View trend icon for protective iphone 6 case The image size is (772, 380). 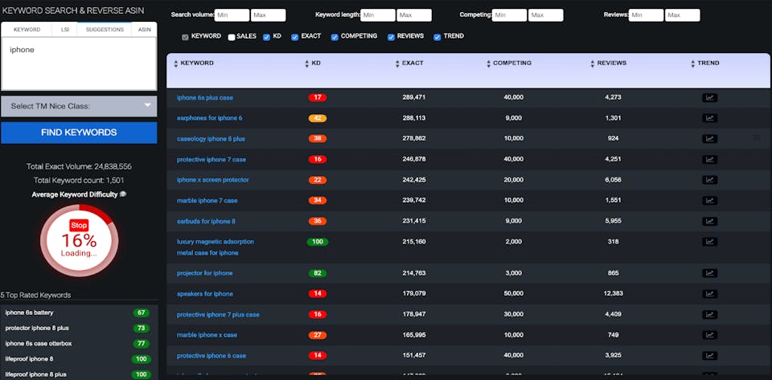pos(709,355)
